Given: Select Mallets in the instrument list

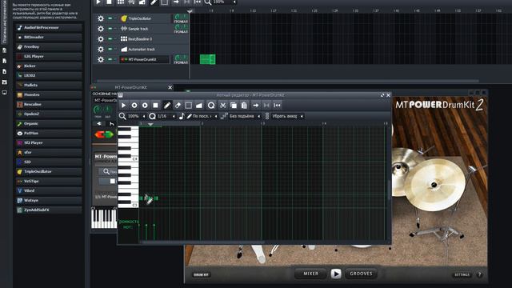Looking at the screenshot, I should [49, 86].
